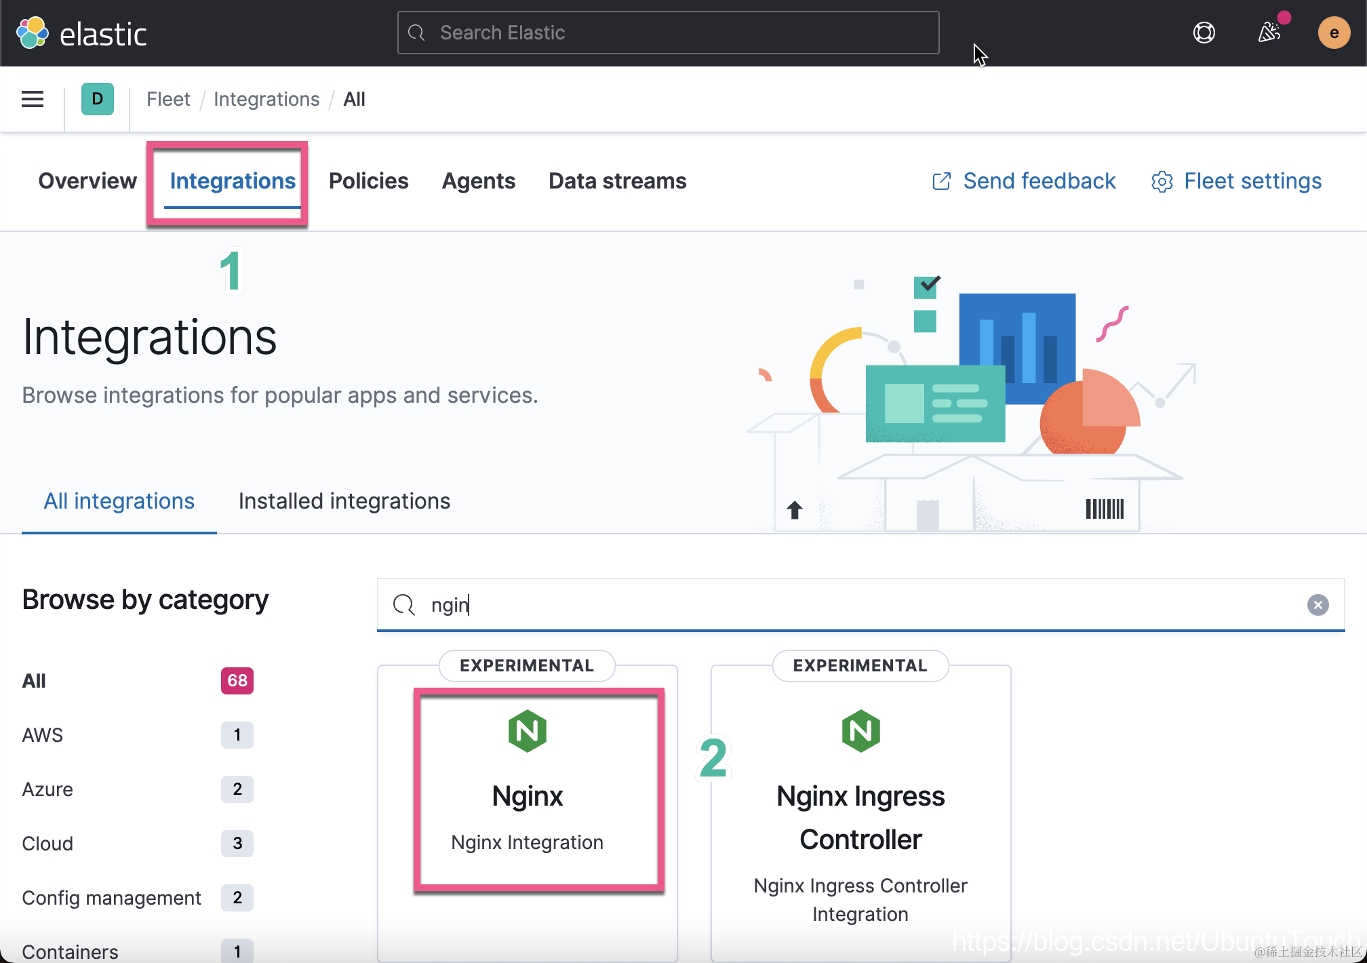Open the hamburger navigation menu

pyautogui.click(x=33, y=100)
